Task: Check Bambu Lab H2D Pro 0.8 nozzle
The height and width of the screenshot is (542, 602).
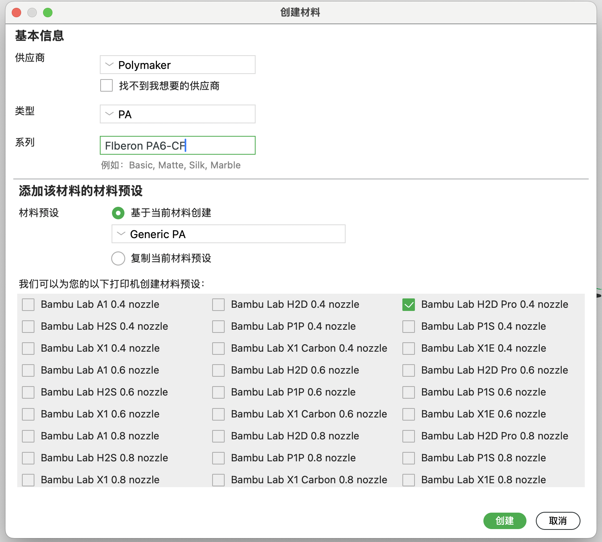Action: point(409,436)
